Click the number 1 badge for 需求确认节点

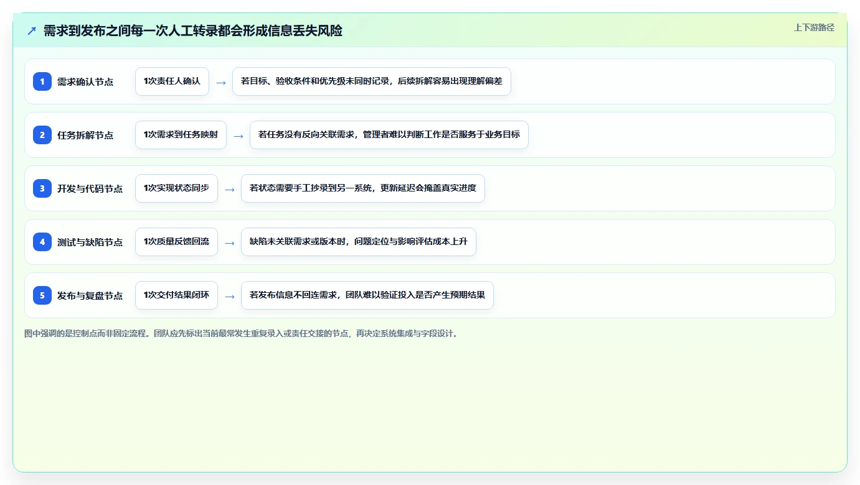pos(42,81)
